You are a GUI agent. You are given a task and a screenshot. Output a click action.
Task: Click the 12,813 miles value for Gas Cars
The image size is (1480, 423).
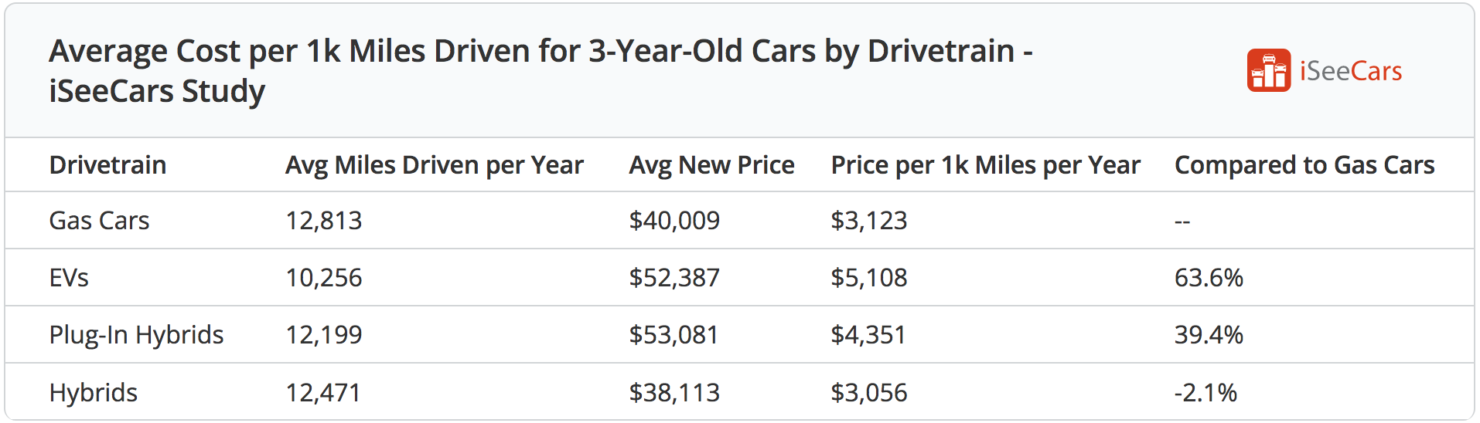click(323, 221)
